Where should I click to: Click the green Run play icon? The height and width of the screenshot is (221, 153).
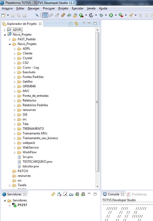pos(111,15)
